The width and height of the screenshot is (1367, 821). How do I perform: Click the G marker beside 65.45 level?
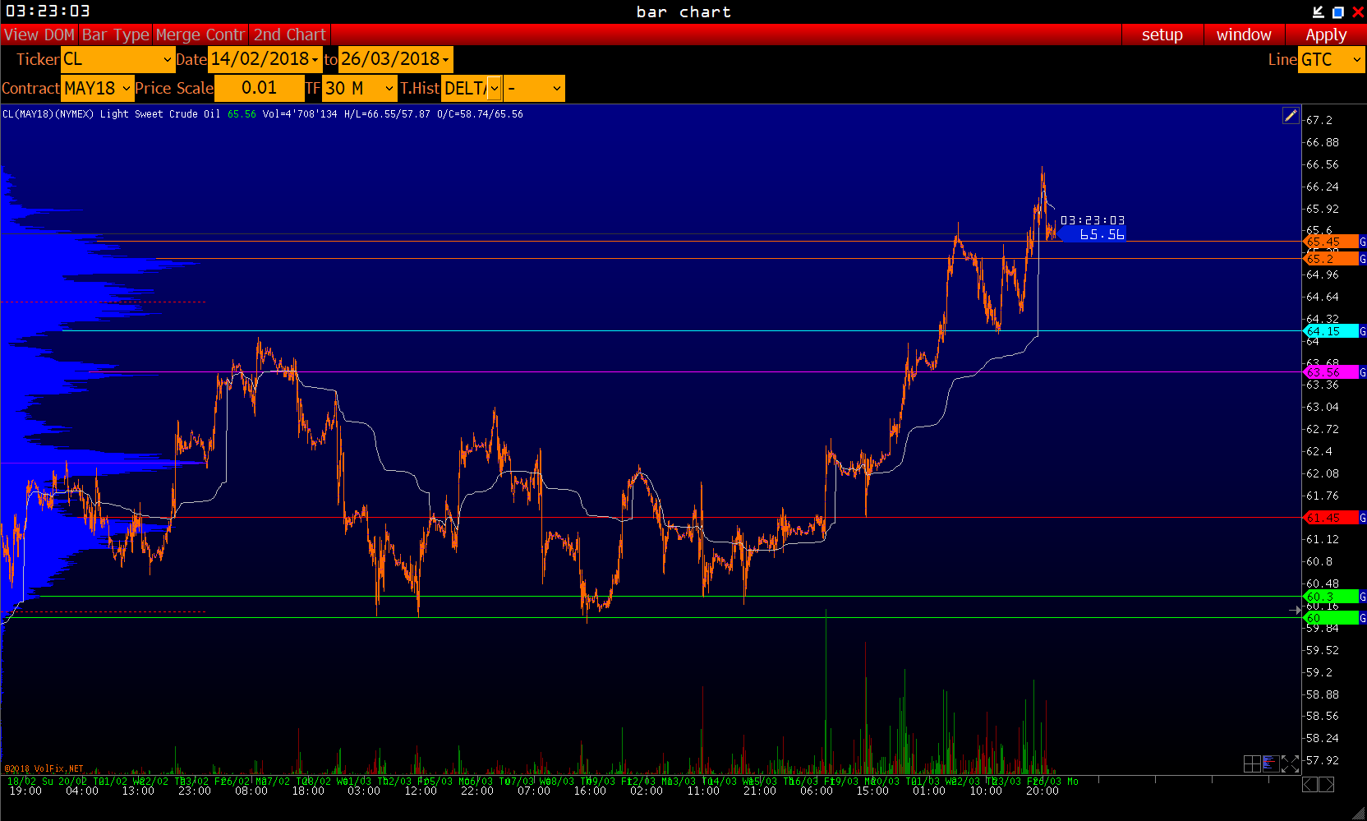[1362, 242]
